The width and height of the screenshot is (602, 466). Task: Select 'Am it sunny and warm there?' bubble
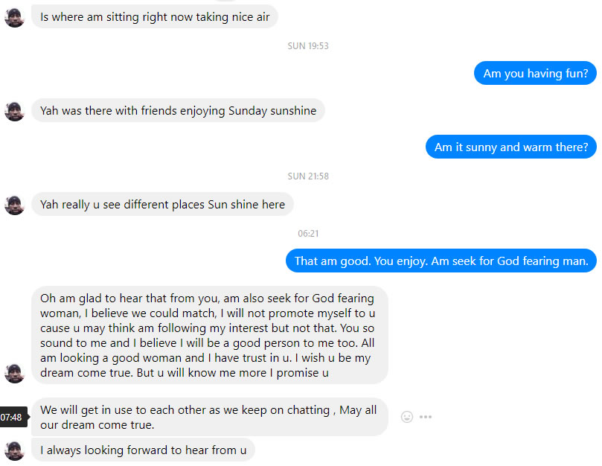(x=511, y=147)
